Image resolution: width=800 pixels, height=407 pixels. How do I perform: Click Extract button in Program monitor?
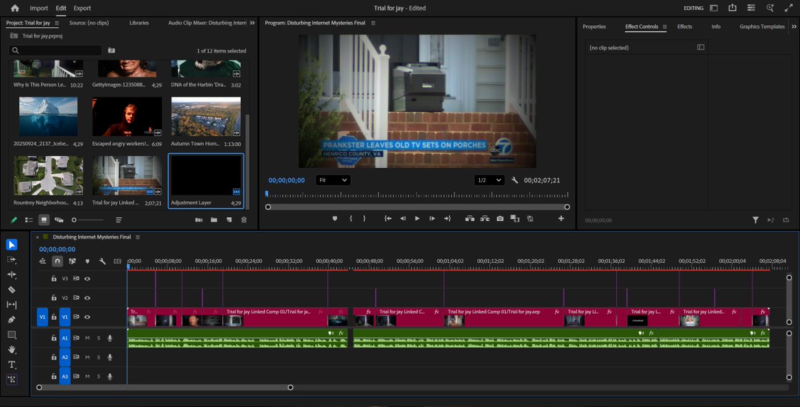coord(485,218)
